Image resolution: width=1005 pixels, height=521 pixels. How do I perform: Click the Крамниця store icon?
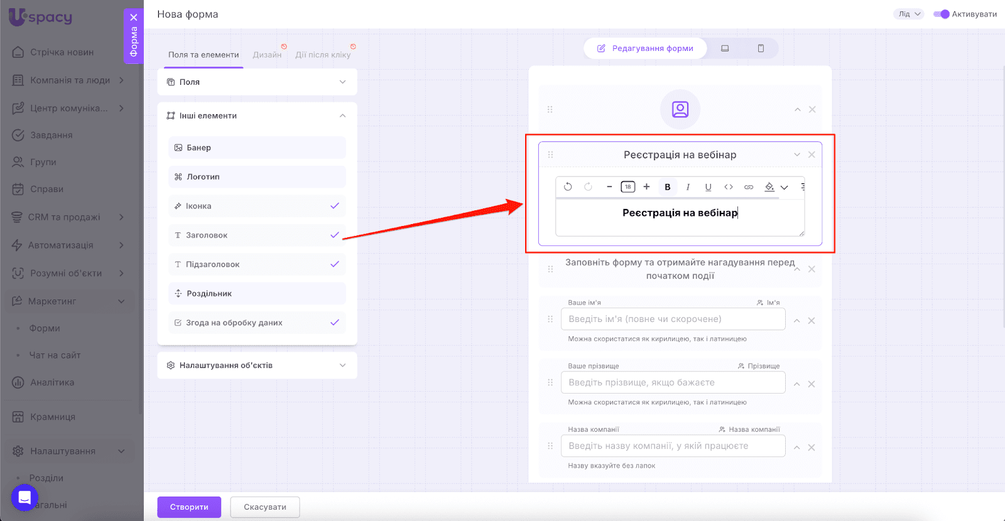[18, 417]
